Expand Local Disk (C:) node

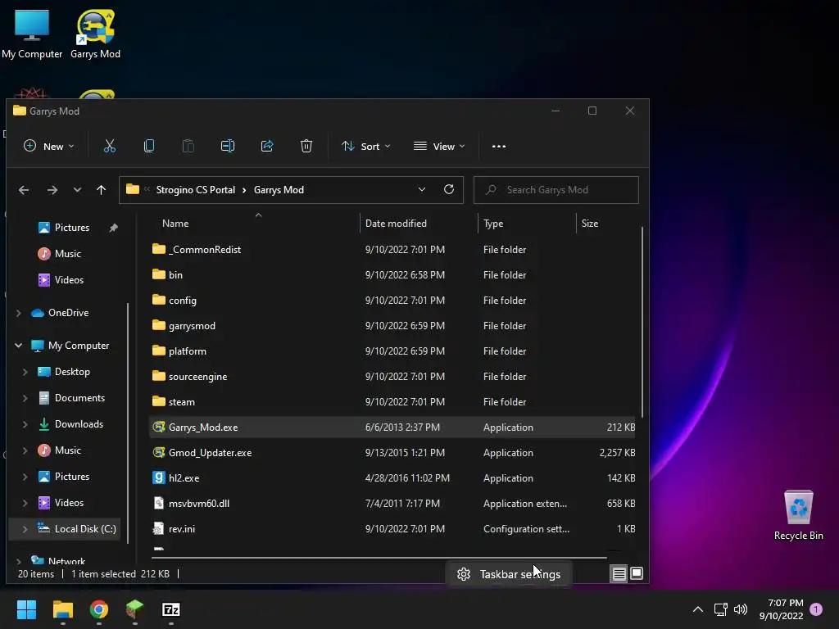click(25, 529)
